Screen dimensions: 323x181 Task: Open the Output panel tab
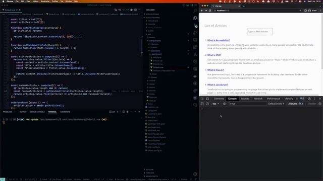[23, 112]
